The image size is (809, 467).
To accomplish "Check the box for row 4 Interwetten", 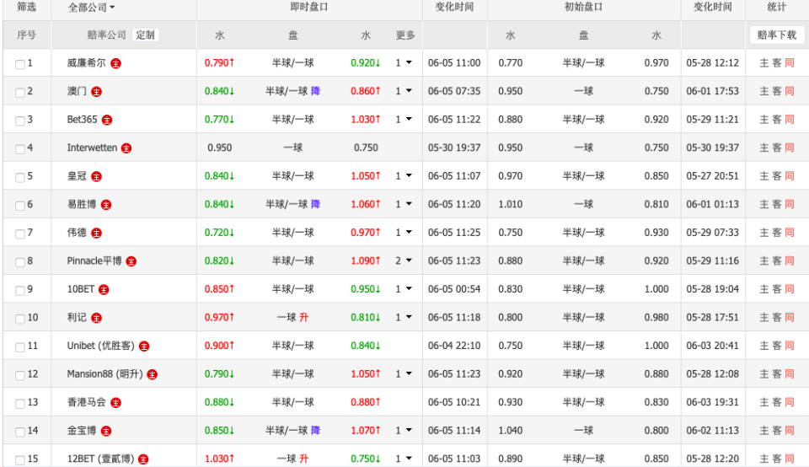I will click(20, 149).
